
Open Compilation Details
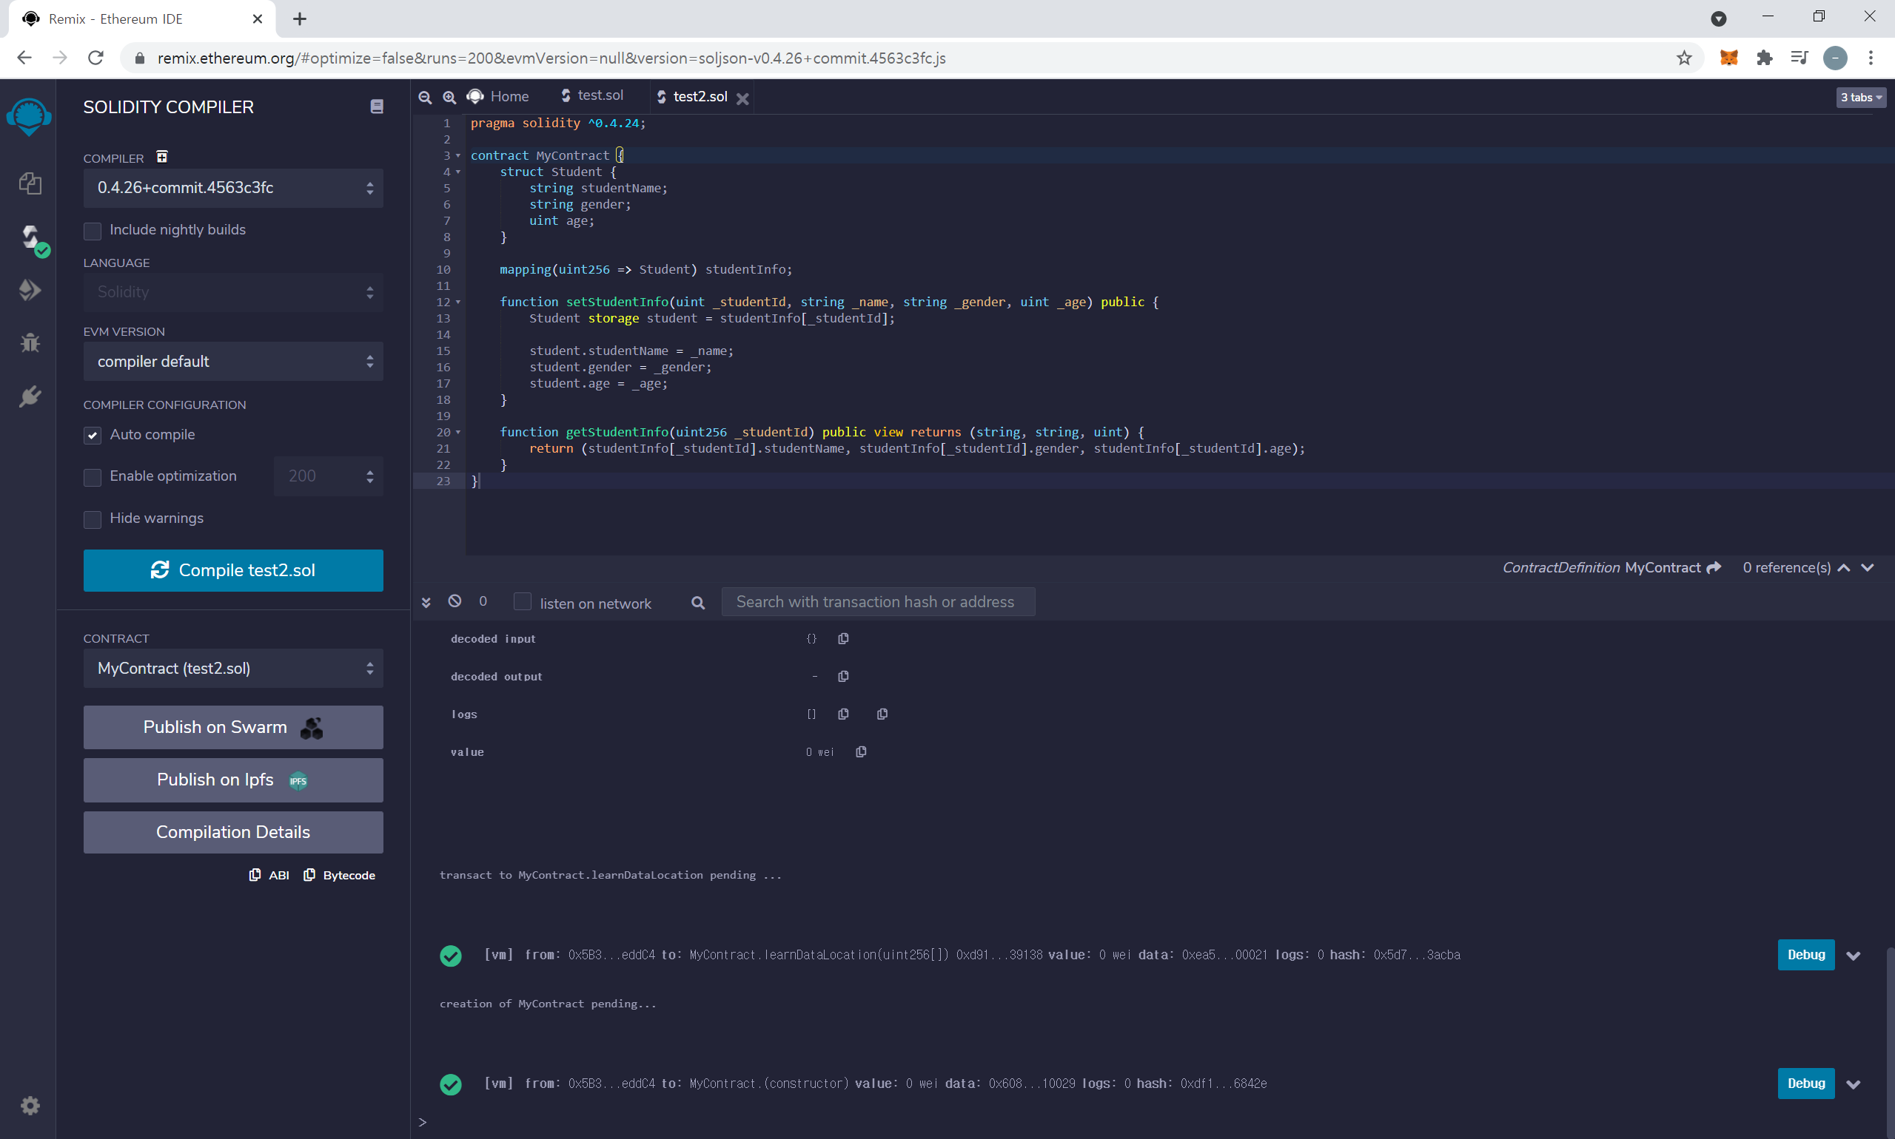click(232, 832)
